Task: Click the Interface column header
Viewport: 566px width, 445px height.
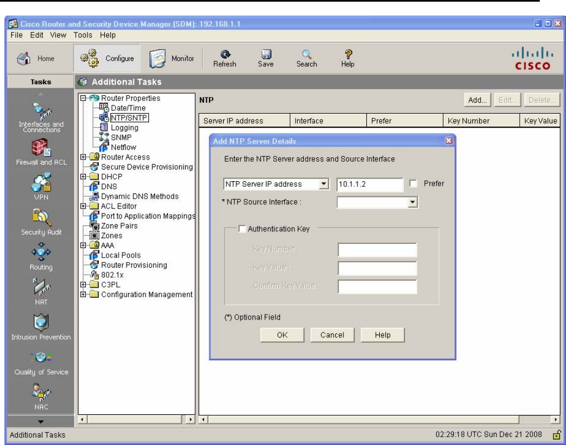Action: pyautogui.click(x=328, y=121)
